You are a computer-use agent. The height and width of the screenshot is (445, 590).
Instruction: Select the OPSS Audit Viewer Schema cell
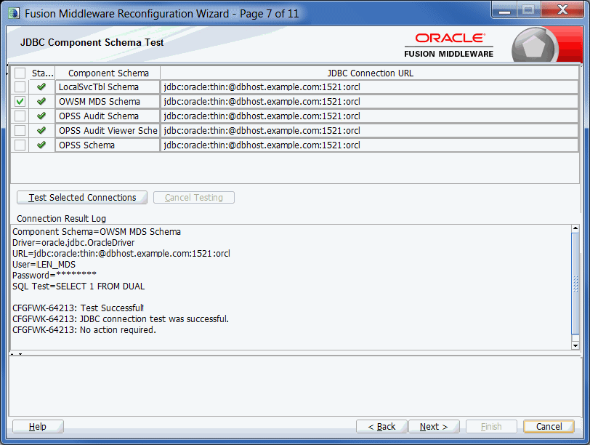[x=108, y=130]
